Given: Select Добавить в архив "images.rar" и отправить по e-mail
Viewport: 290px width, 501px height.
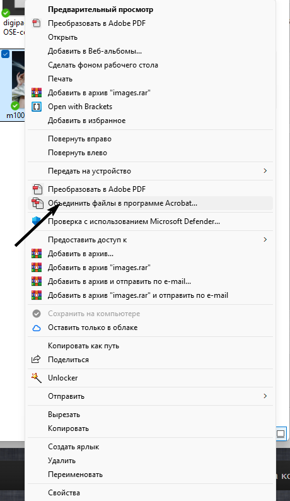Looking at the screenshot, I should [151, 295].
